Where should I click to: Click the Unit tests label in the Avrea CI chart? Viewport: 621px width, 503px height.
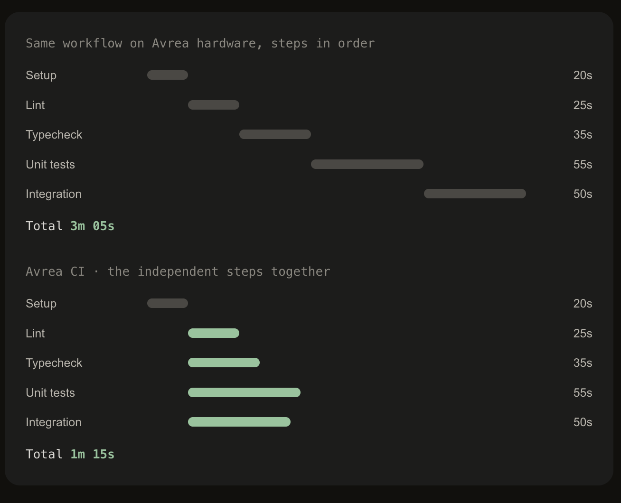(x=50, y=393)
